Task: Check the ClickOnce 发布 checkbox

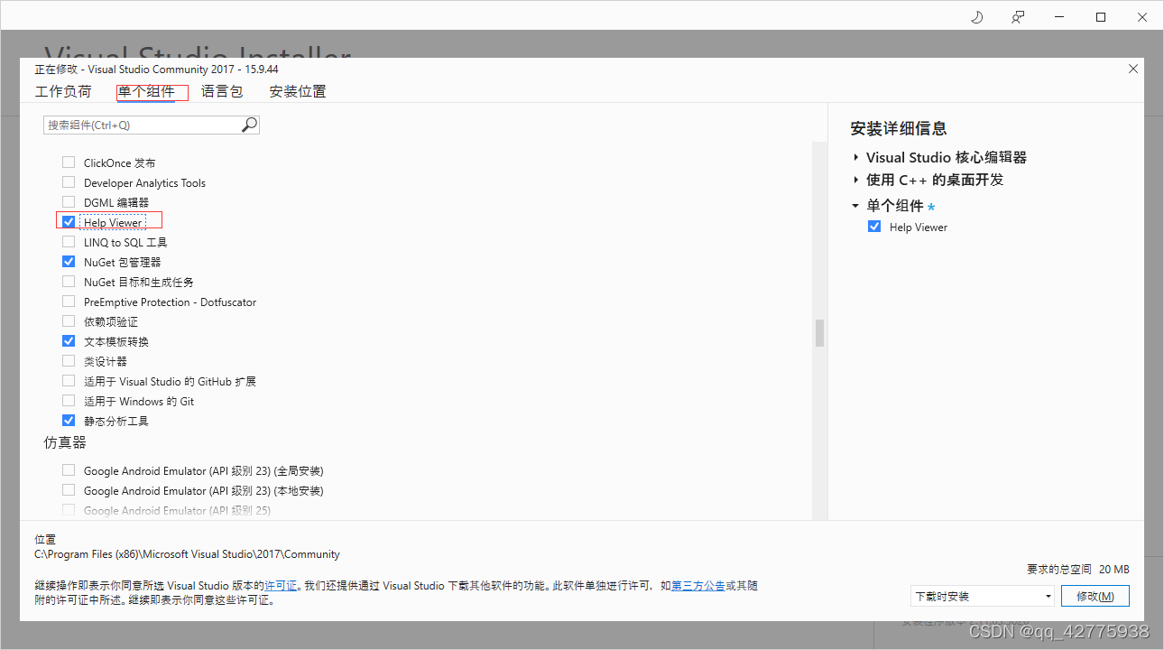Action: point(69,162)
